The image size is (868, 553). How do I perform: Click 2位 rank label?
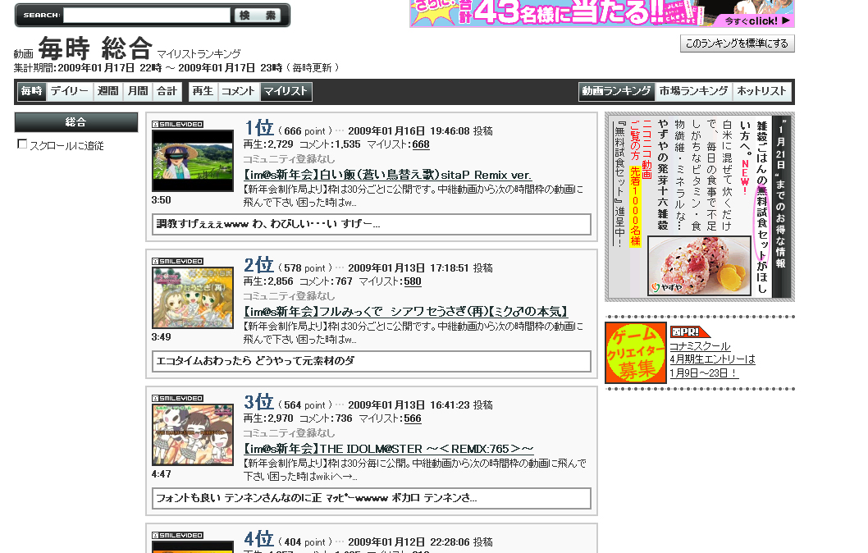(259, 264)
